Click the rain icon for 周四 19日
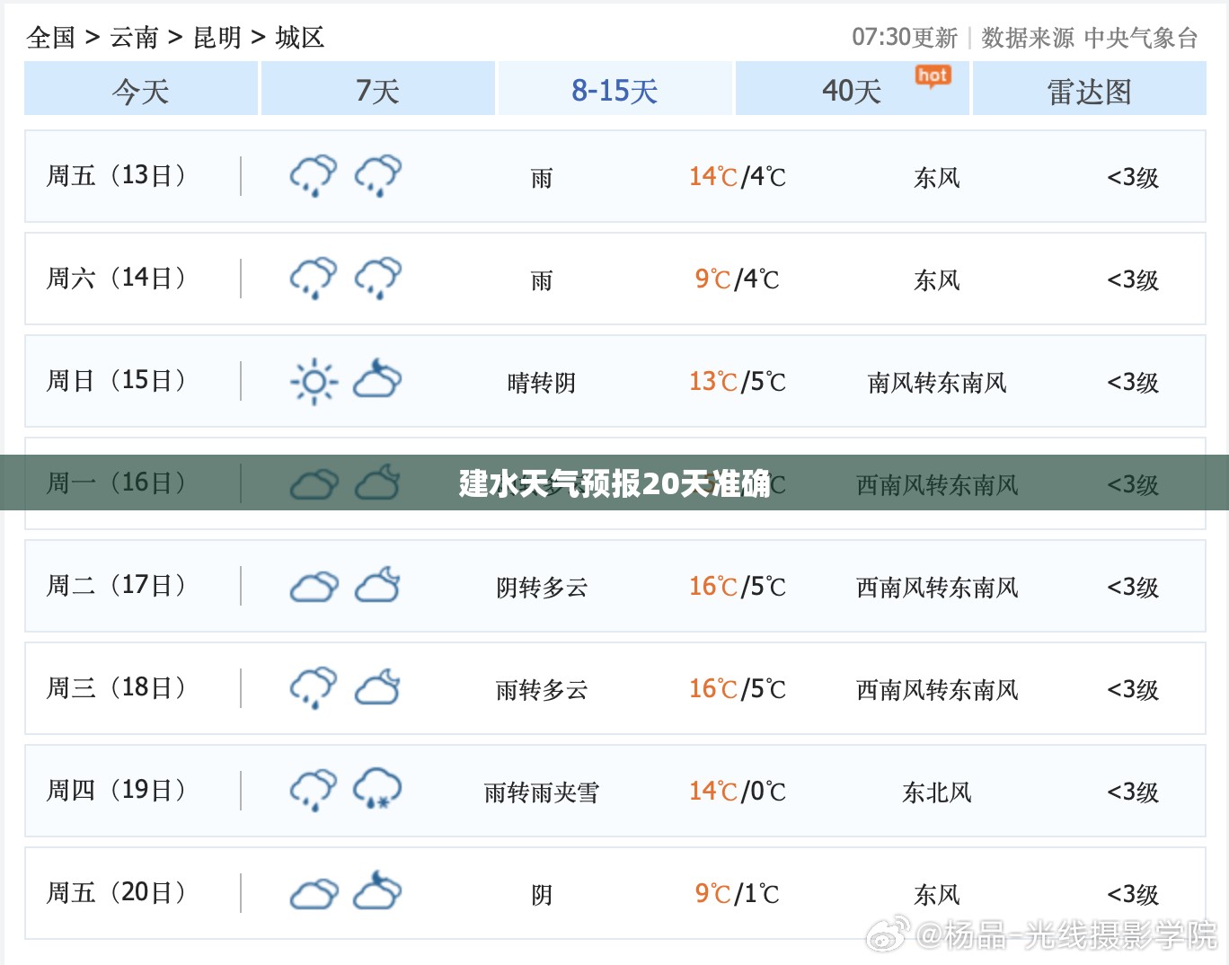The width and height of the screenshot is (1229, 965). 314,791
